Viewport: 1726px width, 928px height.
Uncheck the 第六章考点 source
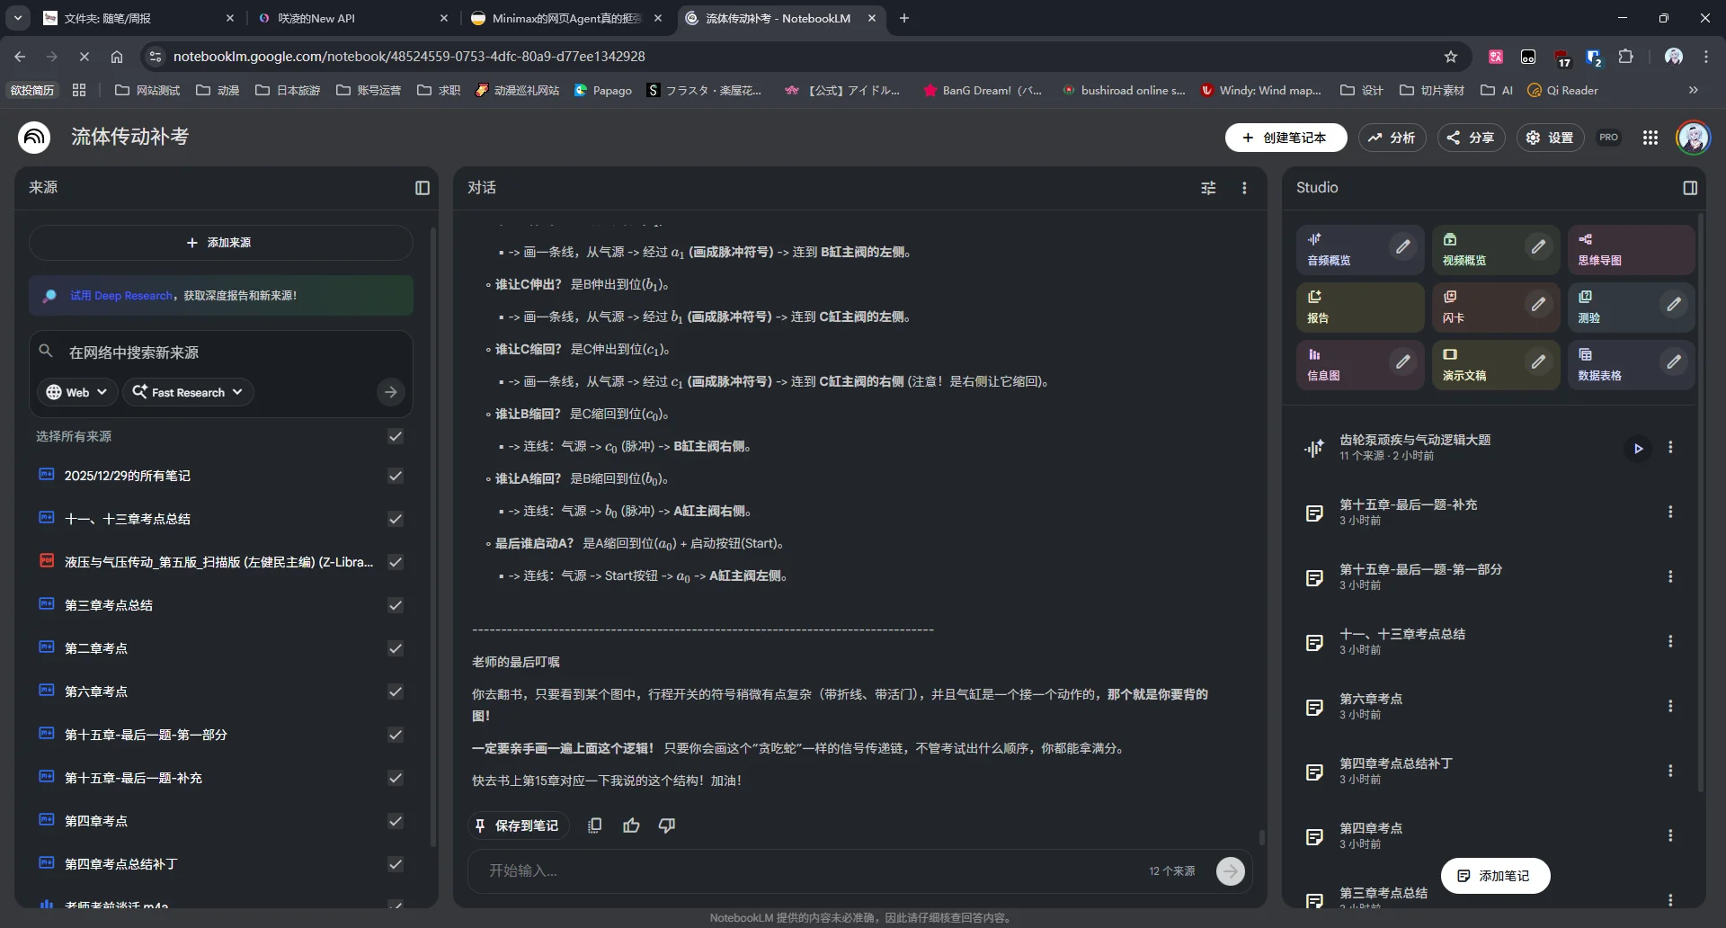[x=396, y=692]
